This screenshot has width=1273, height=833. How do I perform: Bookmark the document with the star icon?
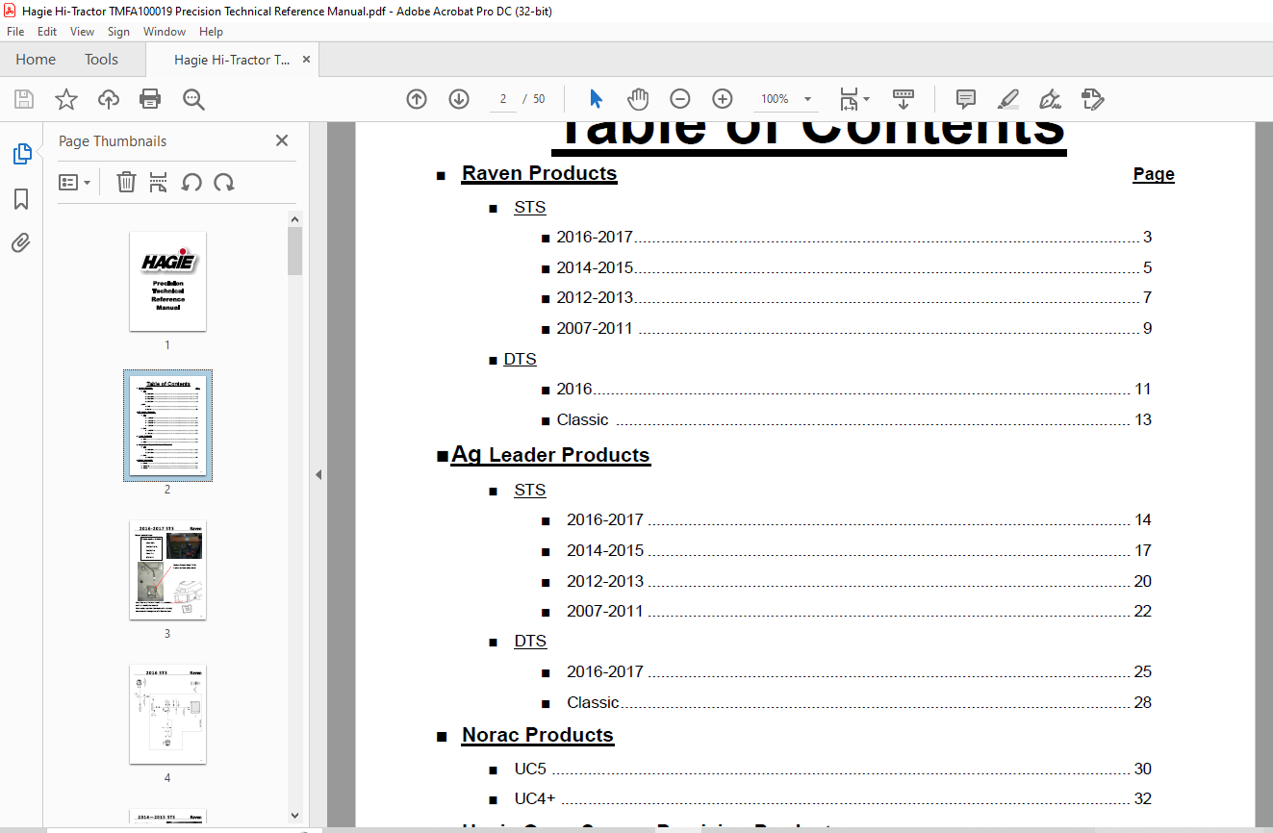pyautogui.click(x=66, y=99)
